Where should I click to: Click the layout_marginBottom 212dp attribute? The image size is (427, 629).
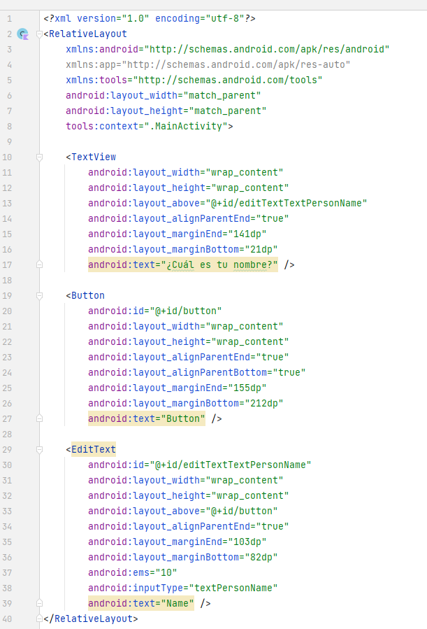(x=185, y=404)
